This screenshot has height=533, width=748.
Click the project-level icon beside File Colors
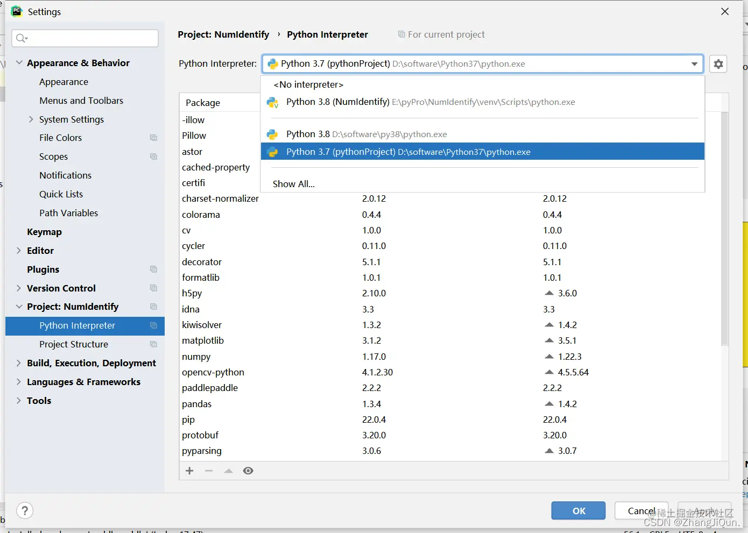point(153,138)
